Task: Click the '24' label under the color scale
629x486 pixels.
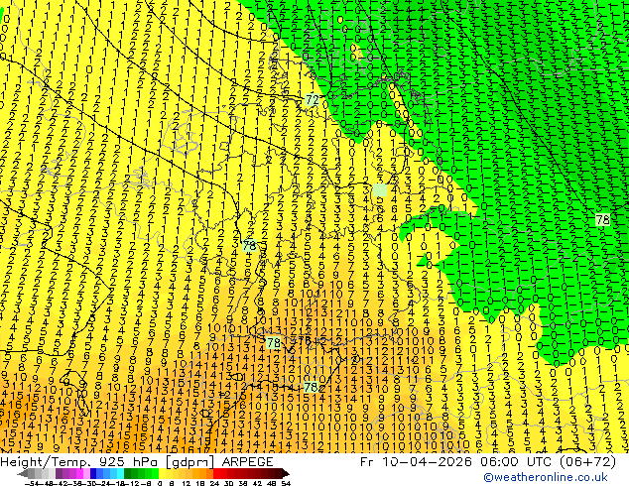Action: pyautogui.click(x=214, y=484)
